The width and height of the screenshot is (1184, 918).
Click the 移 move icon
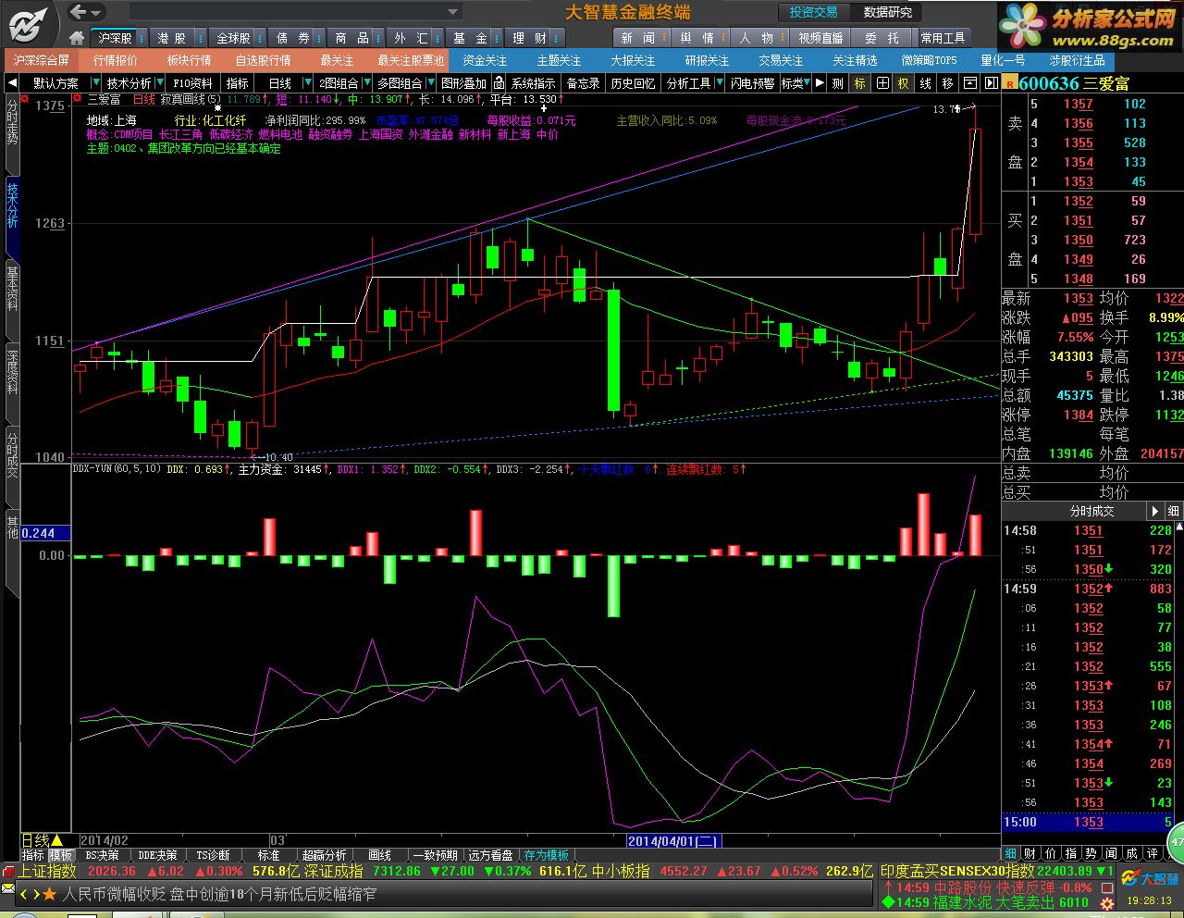948,83
